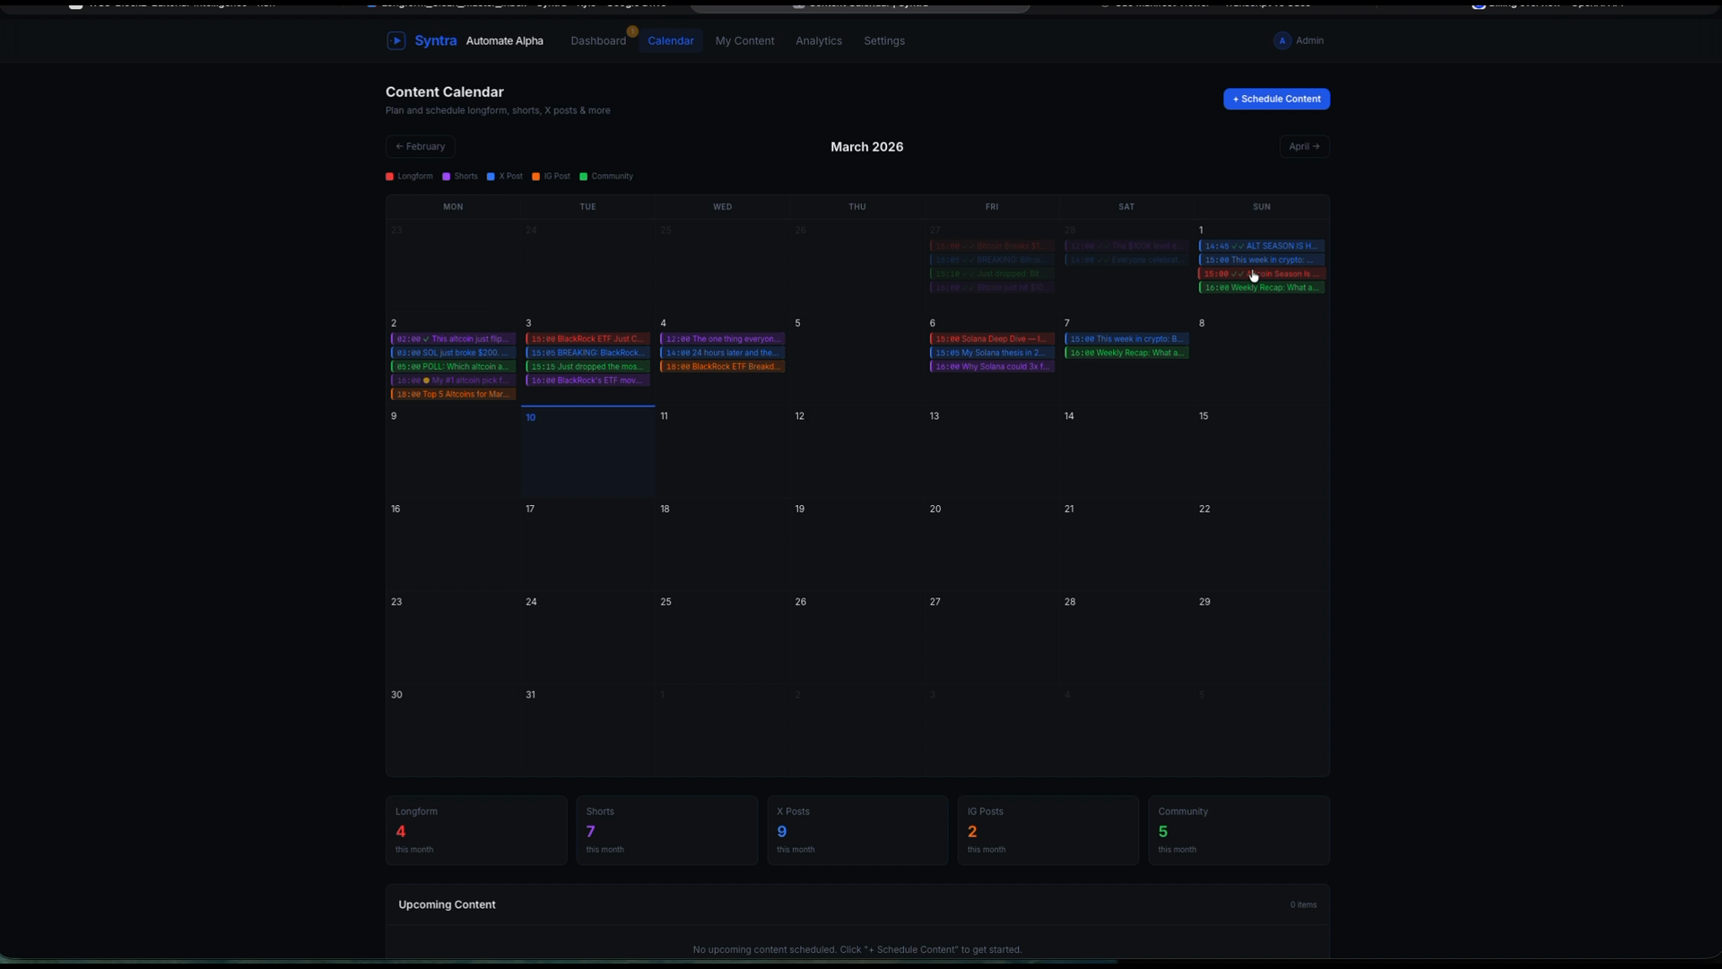Open 05:00 POLL: Which altcoin event

click(453, 367)
